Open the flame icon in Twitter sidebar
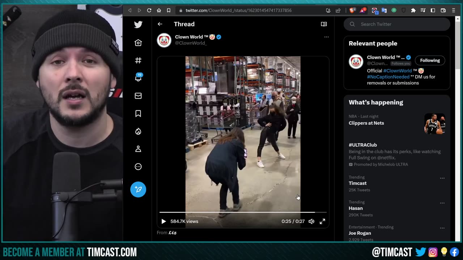This screenshot has height=260, width=463. (x=138, y=131)
